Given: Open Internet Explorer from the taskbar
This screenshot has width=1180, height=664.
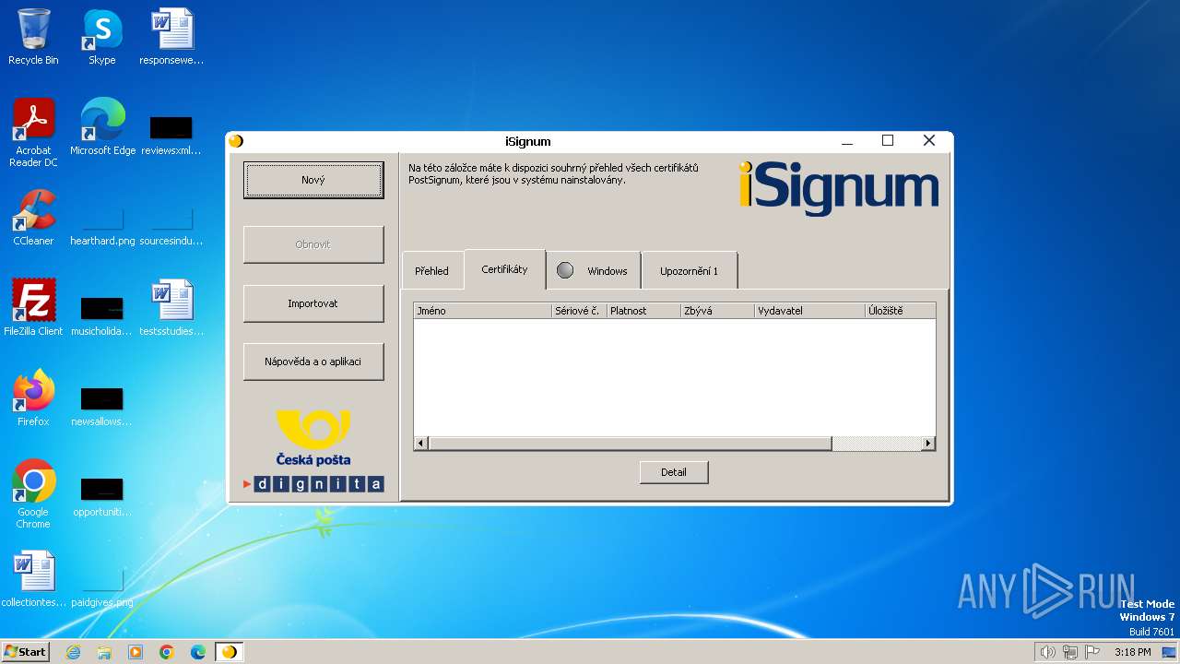Looking at the screenshot, I should coord(73,652).
